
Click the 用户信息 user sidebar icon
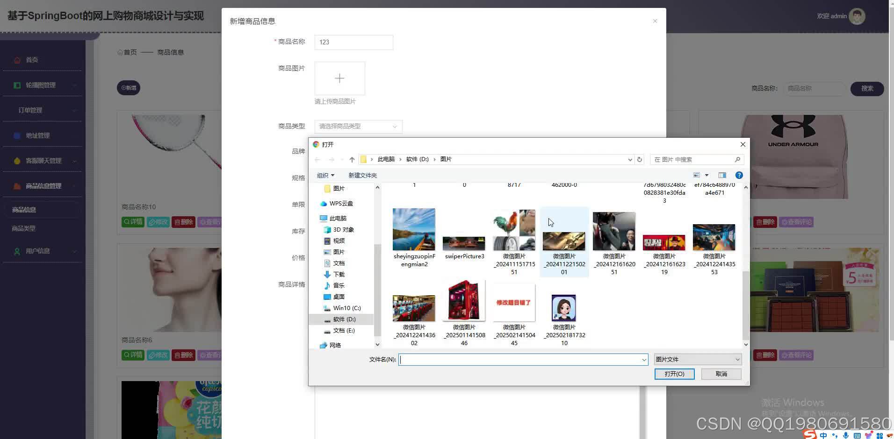tap(17, 251)
